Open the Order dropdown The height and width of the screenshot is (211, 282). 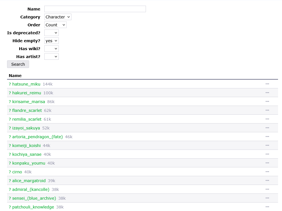(x=55, y=25)
